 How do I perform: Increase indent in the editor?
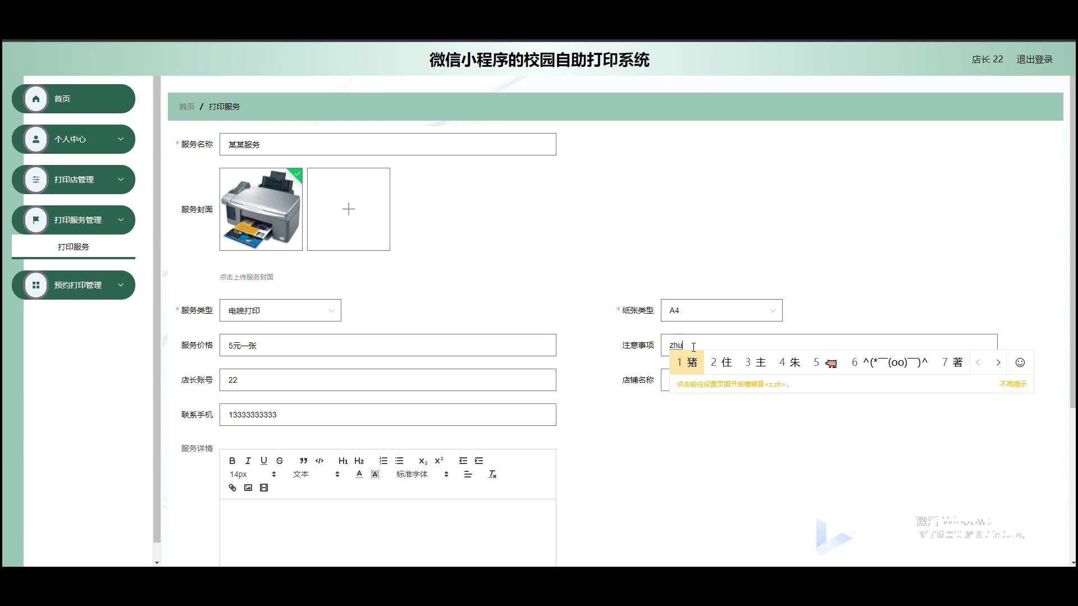tap(479, 461)
